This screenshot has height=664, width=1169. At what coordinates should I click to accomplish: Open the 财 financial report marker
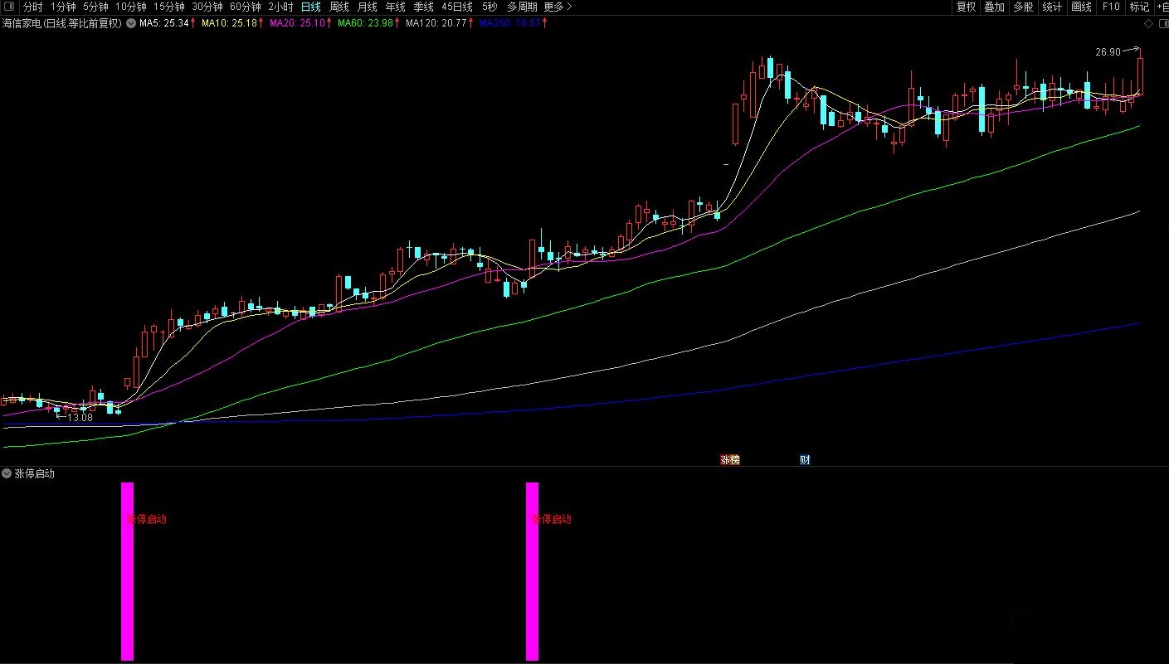(805, 459)
